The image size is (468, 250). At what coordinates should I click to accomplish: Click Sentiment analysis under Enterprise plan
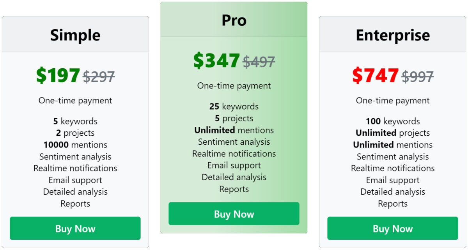pos(393,156)
